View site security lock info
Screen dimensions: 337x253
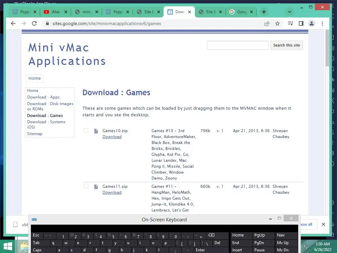point(47,23)
